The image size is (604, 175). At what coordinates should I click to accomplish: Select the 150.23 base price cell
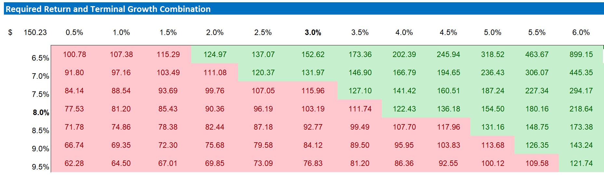pos(35,32)
